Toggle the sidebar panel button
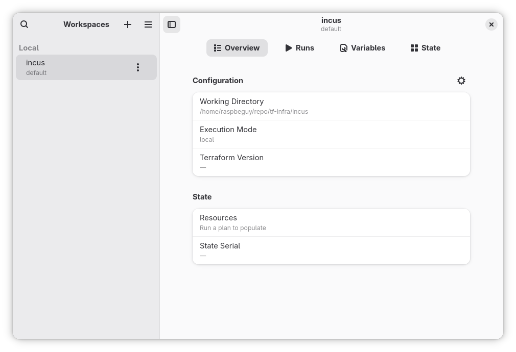 pos(172,24)
